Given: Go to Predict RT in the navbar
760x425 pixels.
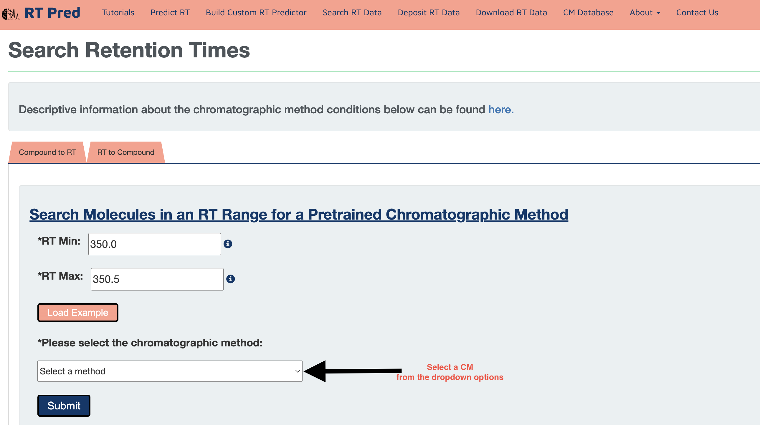Looking at the screenshot, I should point(170,13).
